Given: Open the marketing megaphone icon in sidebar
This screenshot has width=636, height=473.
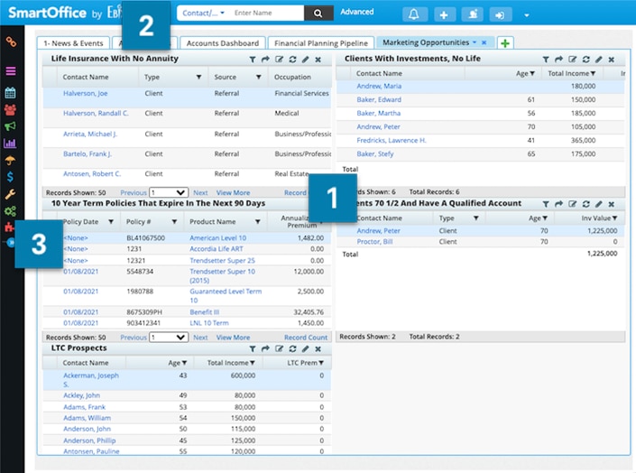Looking at the screenshot, I should [10, 126].
